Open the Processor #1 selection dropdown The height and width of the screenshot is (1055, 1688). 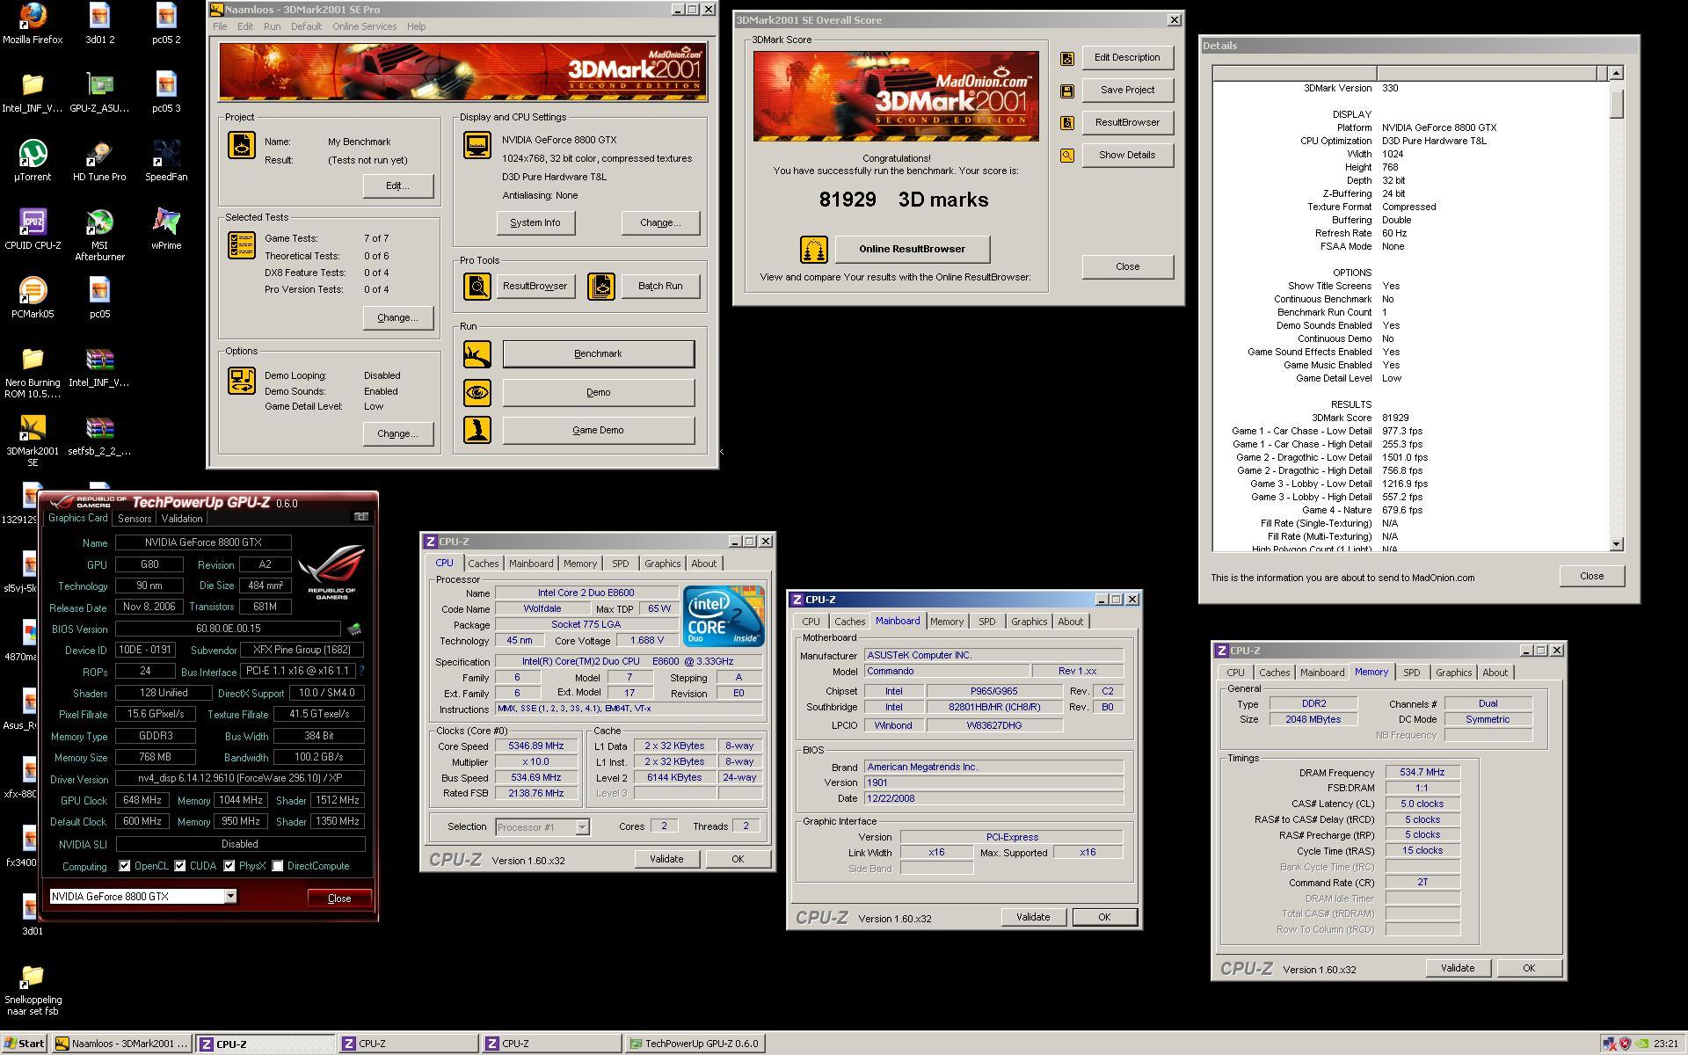click(581, 827)
